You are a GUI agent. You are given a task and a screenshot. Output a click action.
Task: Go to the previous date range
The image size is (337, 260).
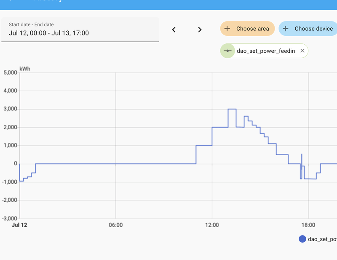(x=174, y=29)
